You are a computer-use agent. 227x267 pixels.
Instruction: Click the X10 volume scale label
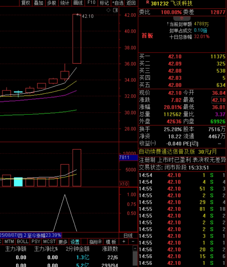tap(124, 184)
